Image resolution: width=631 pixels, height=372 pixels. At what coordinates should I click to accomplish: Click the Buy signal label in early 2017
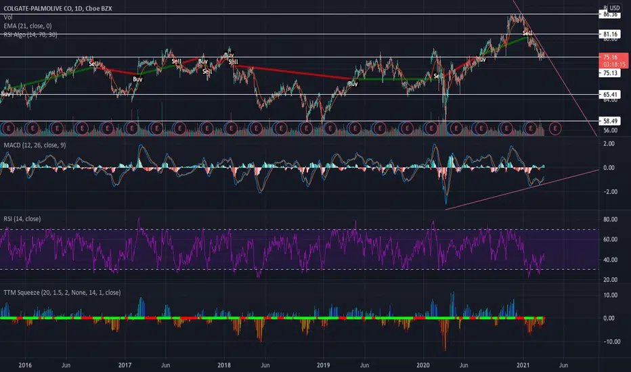pos(137,79)
